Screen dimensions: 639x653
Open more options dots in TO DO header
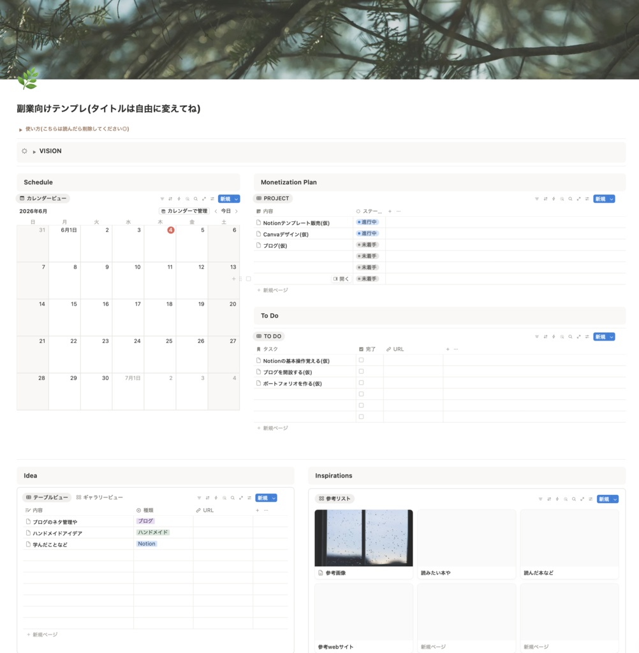(x=456, y=349)
